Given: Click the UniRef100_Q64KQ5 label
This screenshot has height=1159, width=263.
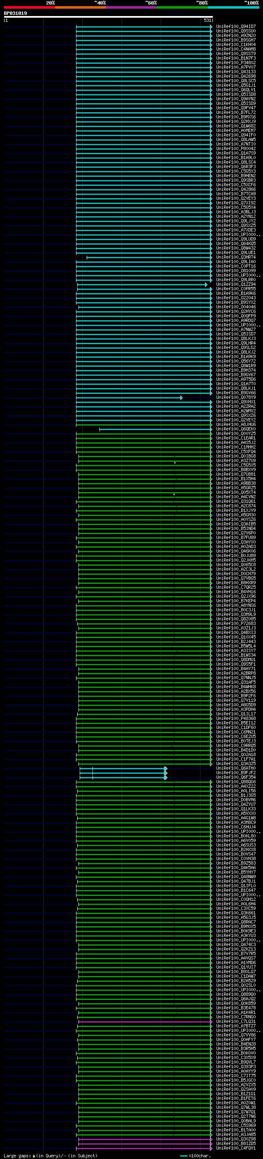Looking at the screenshot, I should click(x=235, y=243).
